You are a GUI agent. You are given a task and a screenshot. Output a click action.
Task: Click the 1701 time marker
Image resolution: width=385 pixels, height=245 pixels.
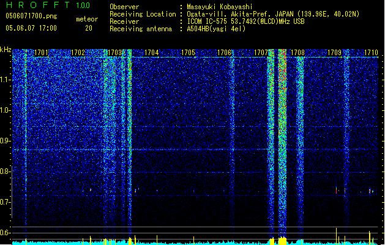pyautogui.click(x=41, y=53)
